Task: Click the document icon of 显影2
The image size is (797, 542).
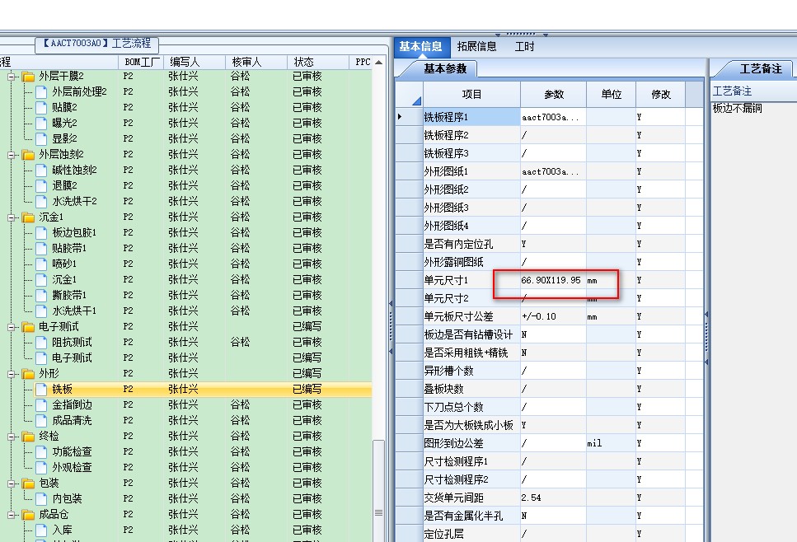Action: (x=42, y=138)
